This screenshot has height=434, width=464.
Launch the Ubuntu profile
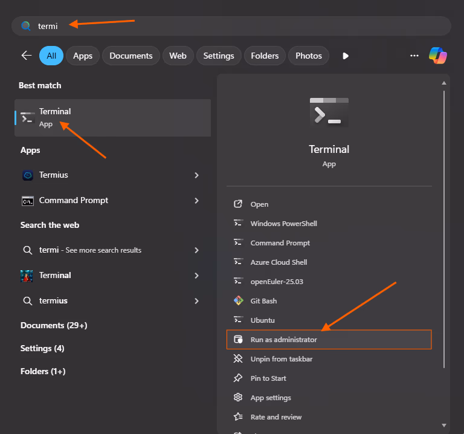329,320
